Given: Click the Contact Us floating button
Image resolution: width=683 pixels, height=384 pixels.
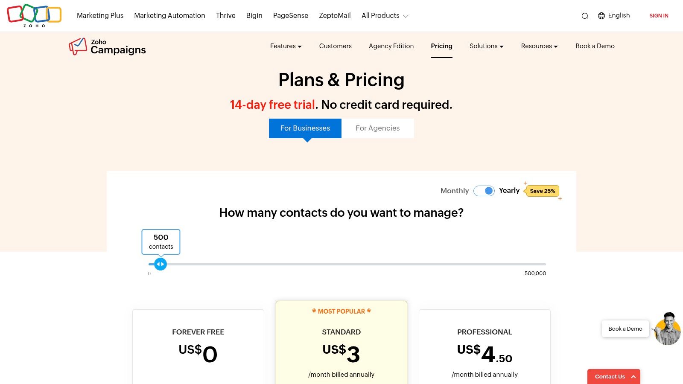Looking at the screenshot, I should [613, 376].
